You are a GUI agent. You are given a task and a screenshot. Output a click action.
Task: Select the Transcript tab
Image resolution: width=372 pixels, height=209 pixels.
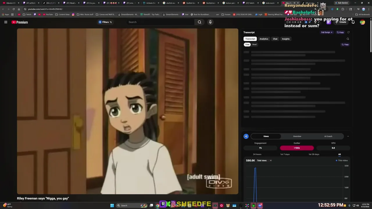click(250, 39)
